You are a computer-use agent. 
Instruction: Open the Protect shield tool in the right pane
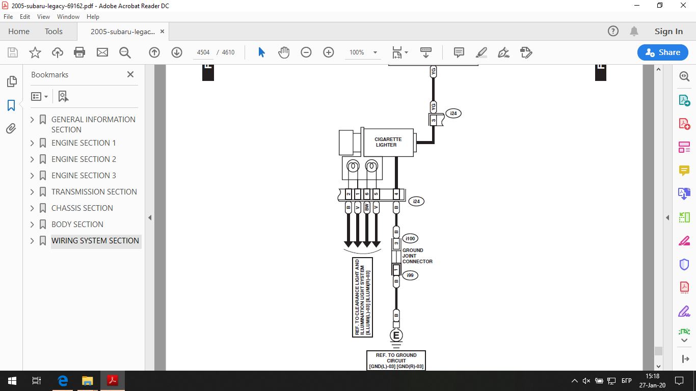[684, 265]
